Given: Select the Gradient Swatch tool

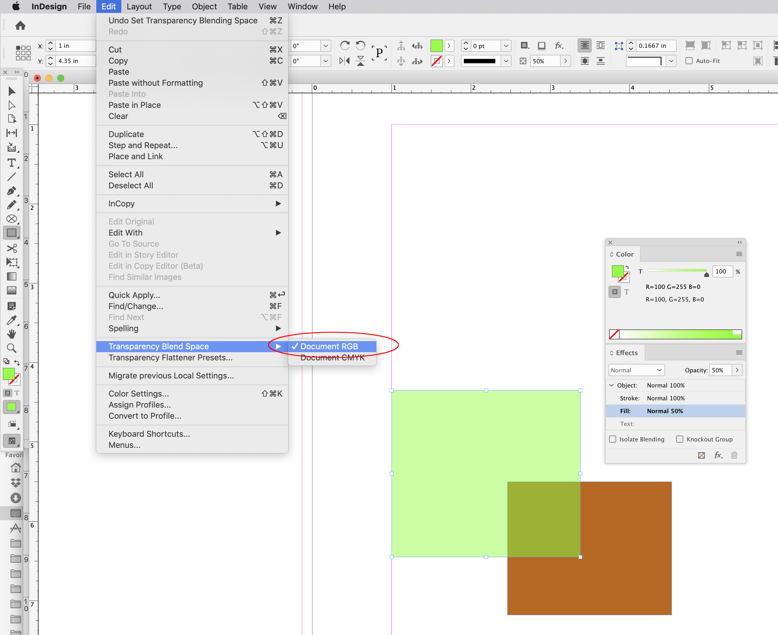Looking at the screenshot, I should [x=12, y=276].
